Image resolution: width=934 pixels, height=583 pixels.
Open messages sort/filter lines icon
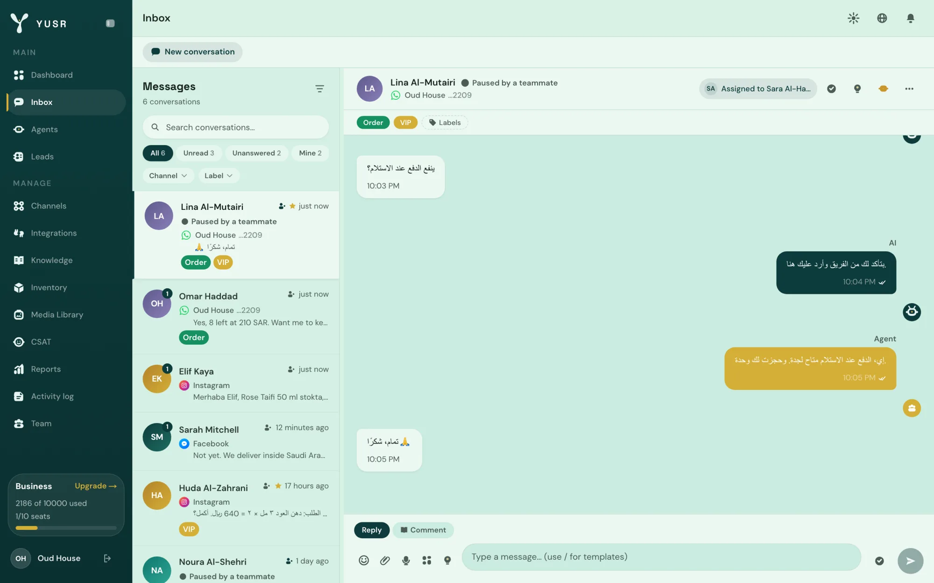click(319, 89)
